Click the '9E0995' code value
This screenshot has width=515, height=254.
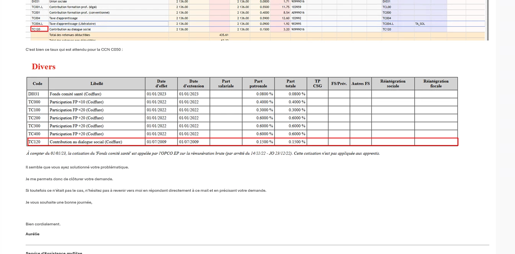[296, 24]
